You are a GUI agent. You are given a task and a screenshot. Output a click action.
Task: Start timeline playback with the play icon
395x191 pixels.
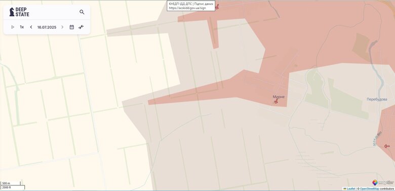[x=13, y=27]
